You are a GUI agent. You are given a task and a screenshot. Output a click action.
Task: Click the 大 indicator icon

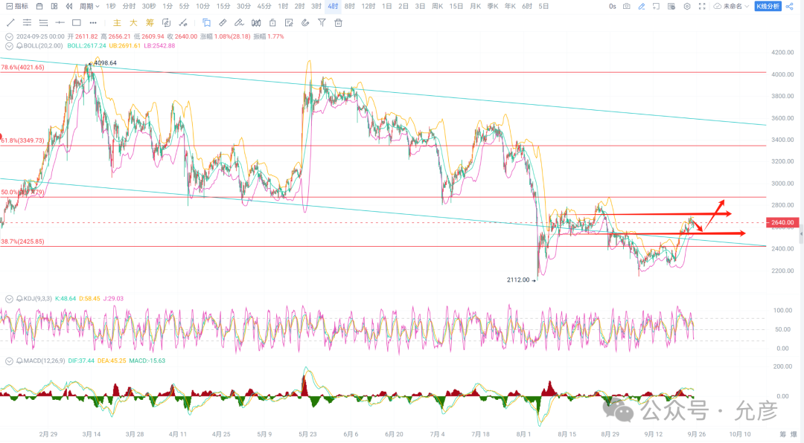(133, 22)
